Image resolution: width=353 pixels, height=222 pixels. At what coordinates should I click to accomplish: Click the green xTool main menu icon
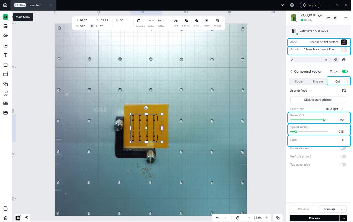(5, 17)
